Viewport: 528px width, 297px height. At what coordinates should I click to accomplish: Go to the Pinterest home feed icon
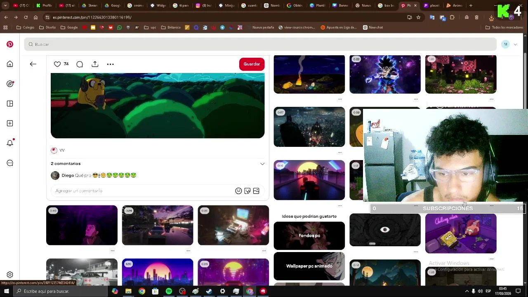(10, 64)
